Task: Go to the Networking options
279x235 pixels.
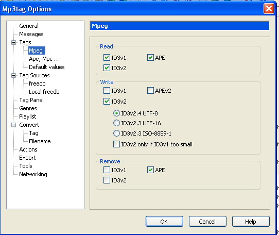Action: tap(33, 174)
